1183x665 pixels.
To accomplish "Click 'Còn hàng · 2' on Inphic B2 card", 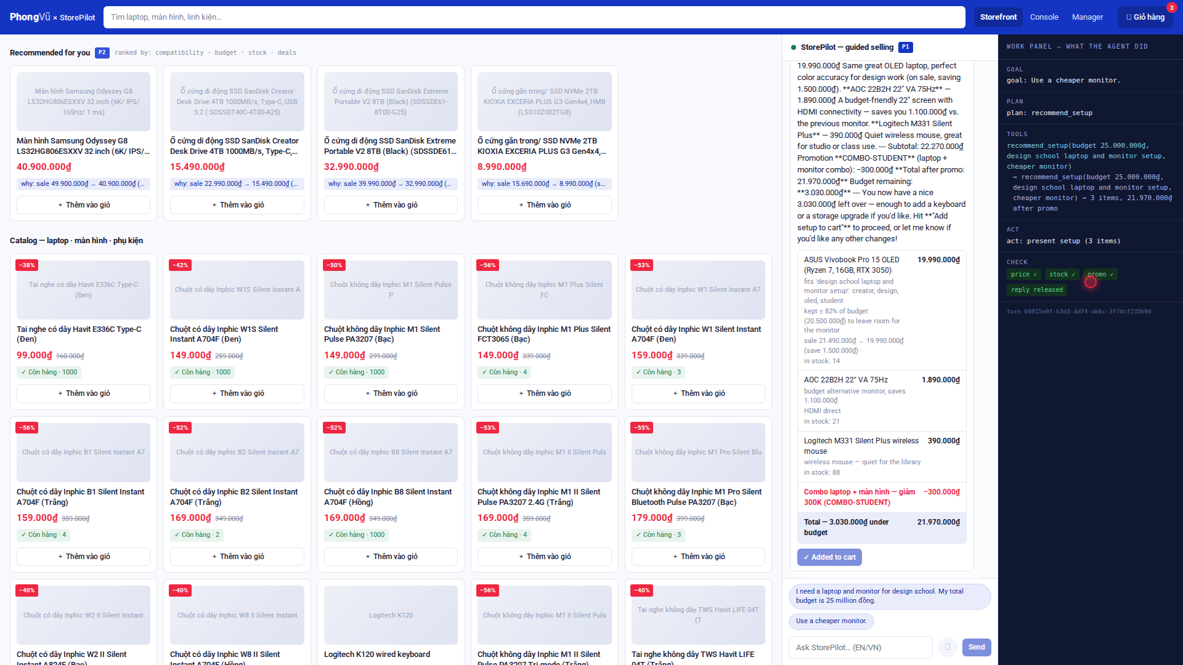I will coord(197,534).
